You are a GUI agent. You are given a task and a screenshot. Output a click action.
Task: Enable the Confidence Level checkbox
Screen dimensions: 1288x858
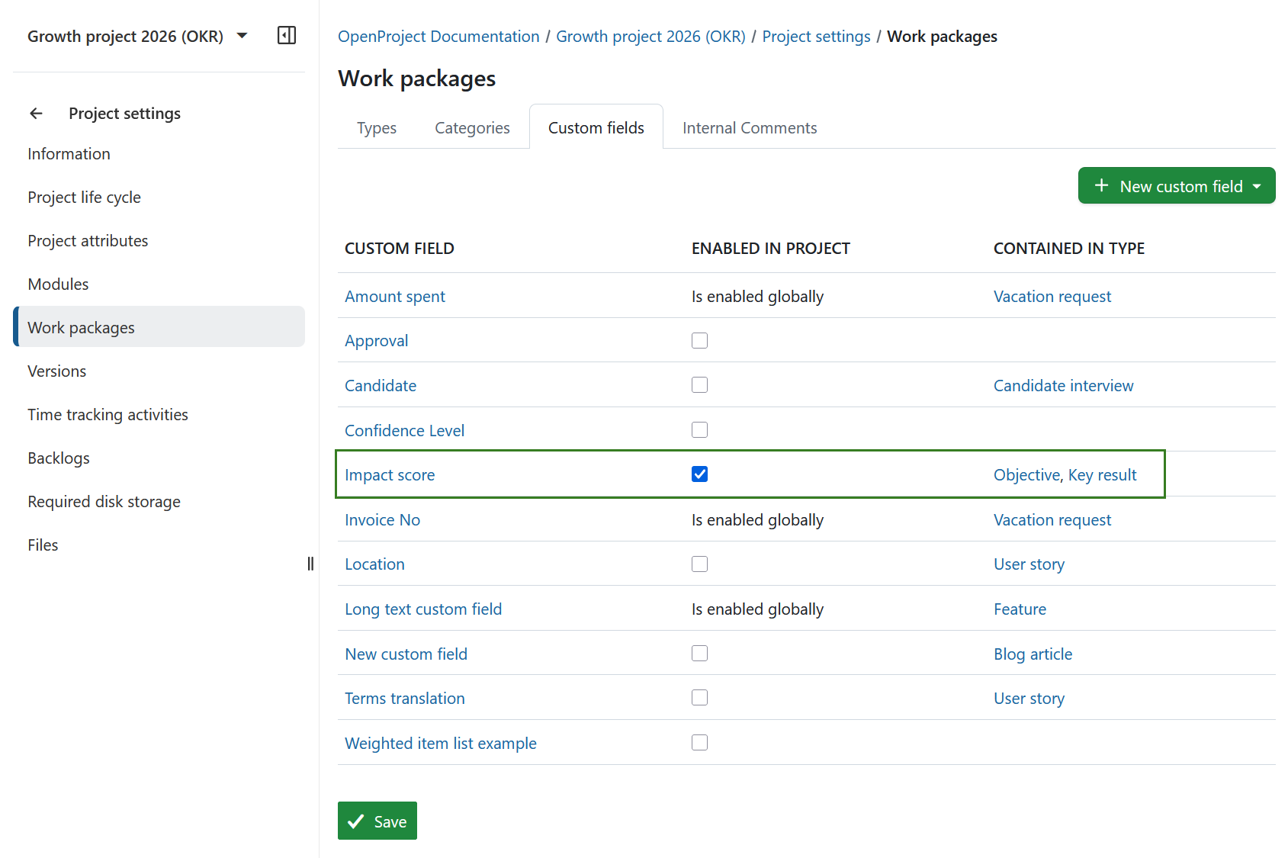[699, 429]
